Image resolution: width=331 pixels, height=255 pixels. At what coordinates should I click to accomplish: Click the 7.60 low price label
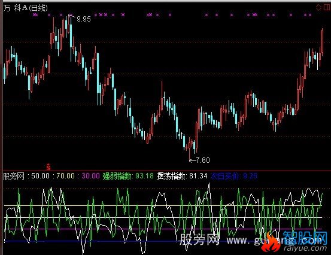203,160
